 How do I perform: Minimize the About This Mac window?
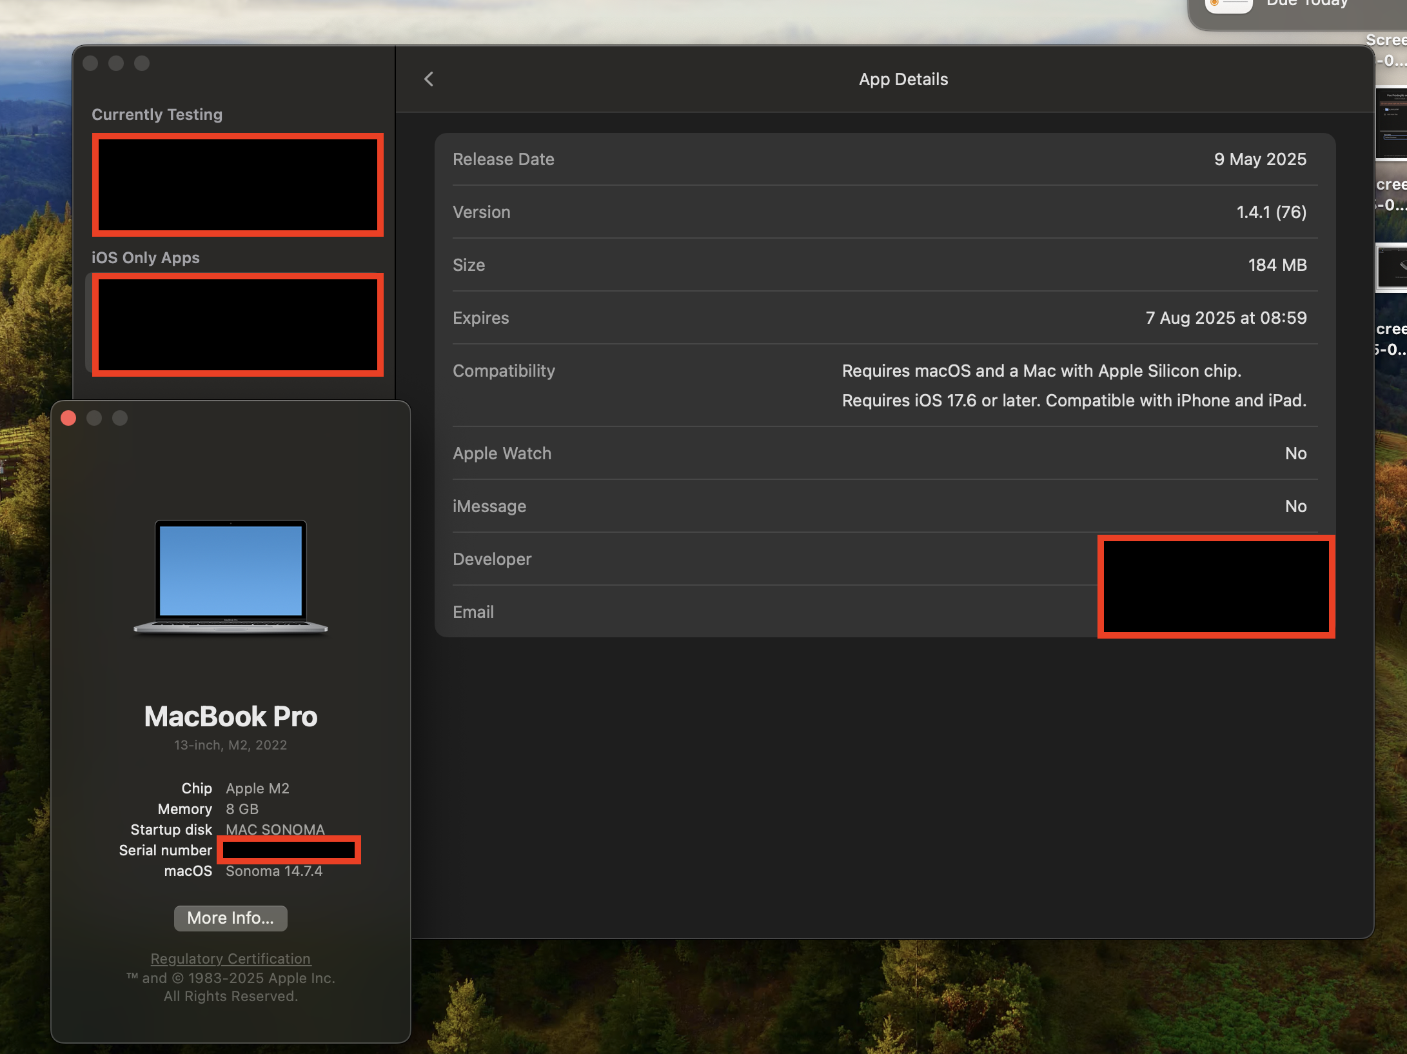[95, 418]
